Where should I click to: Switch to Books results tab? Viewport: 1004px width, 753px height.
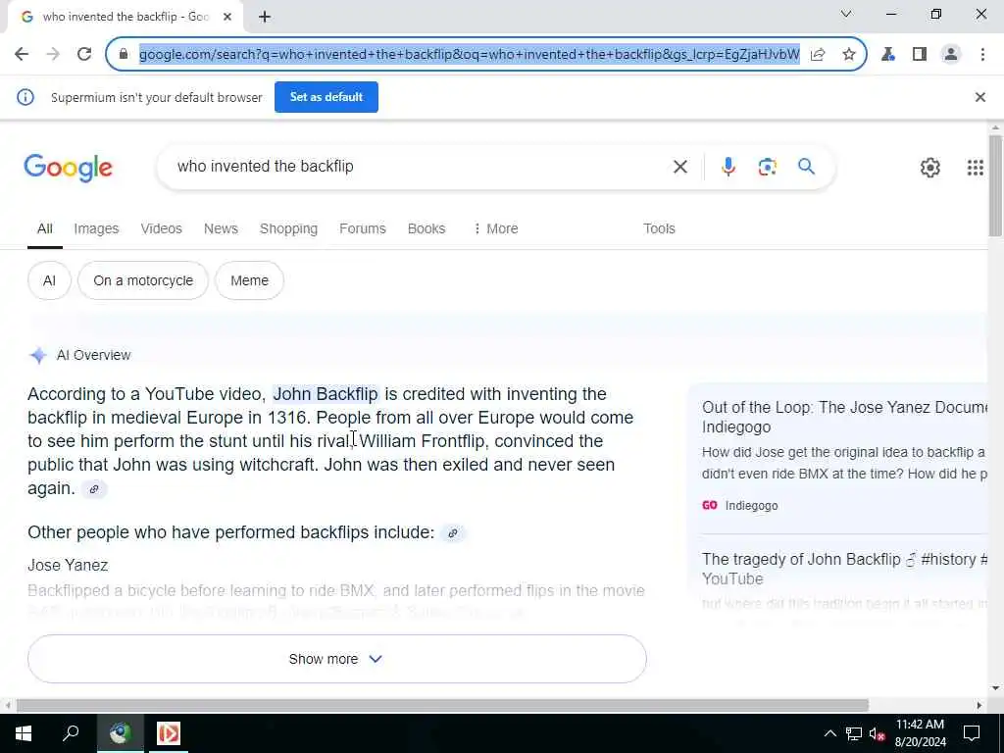point(427,228)
